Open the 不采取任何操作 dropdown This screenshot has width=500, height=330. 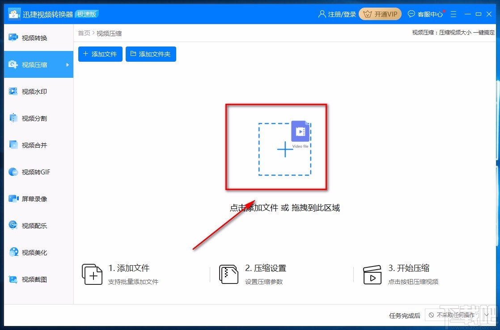(455, 315)
